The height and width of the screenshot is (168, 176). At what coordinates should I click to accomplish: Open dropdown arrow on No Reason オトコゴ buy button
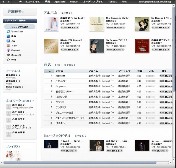pyautogui.click(x=123, y=49)
